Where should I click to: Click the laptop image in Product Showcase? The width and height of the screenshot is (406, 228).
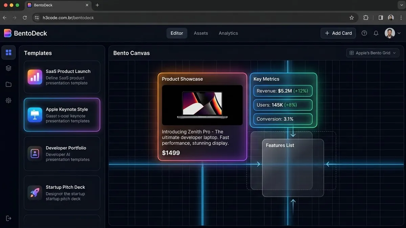(x=202, y=105)
